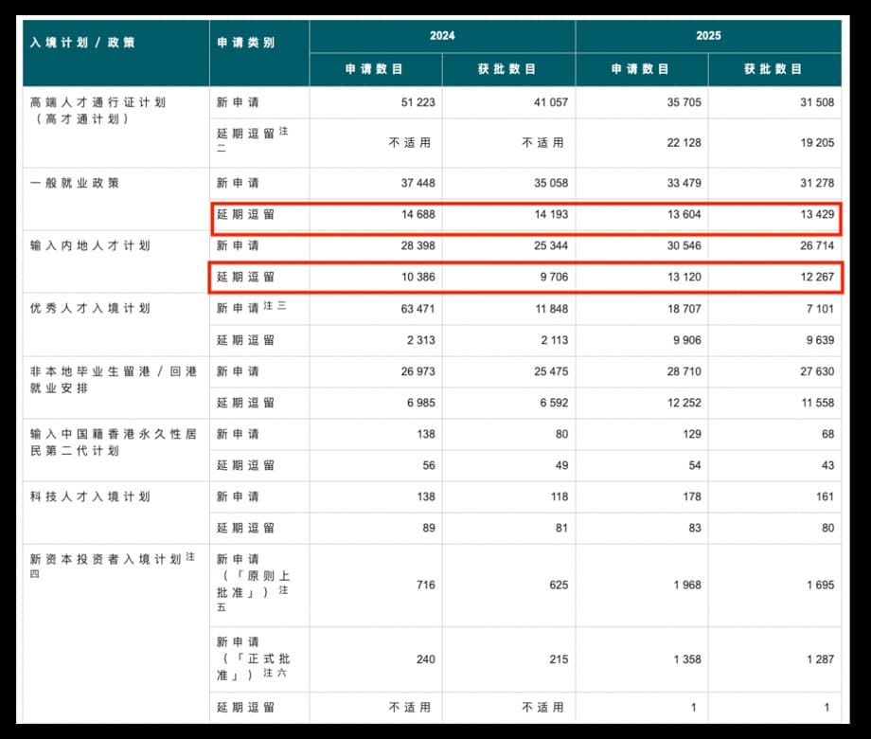
Task: Select the 2025 column group header
Action: pyautogui.click(x=707, y=36)
